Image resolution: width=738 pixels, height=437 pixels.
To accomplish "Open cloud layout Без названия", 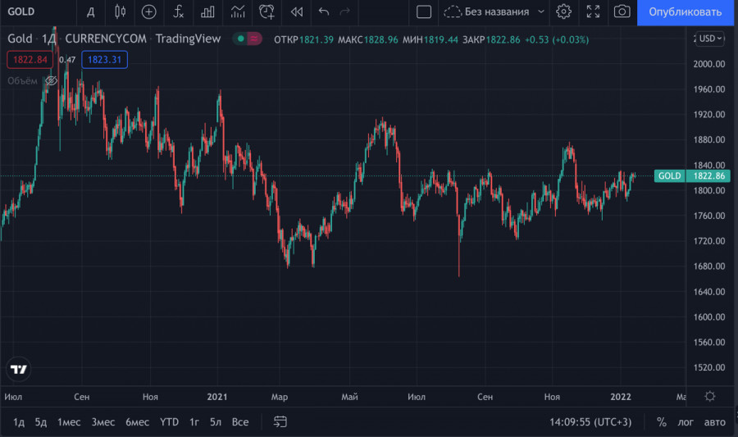I will [x=486, y=11].
